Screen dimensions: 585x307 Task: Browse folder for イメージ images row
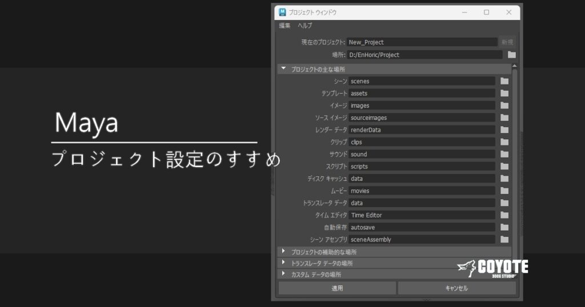pos(504,106)
